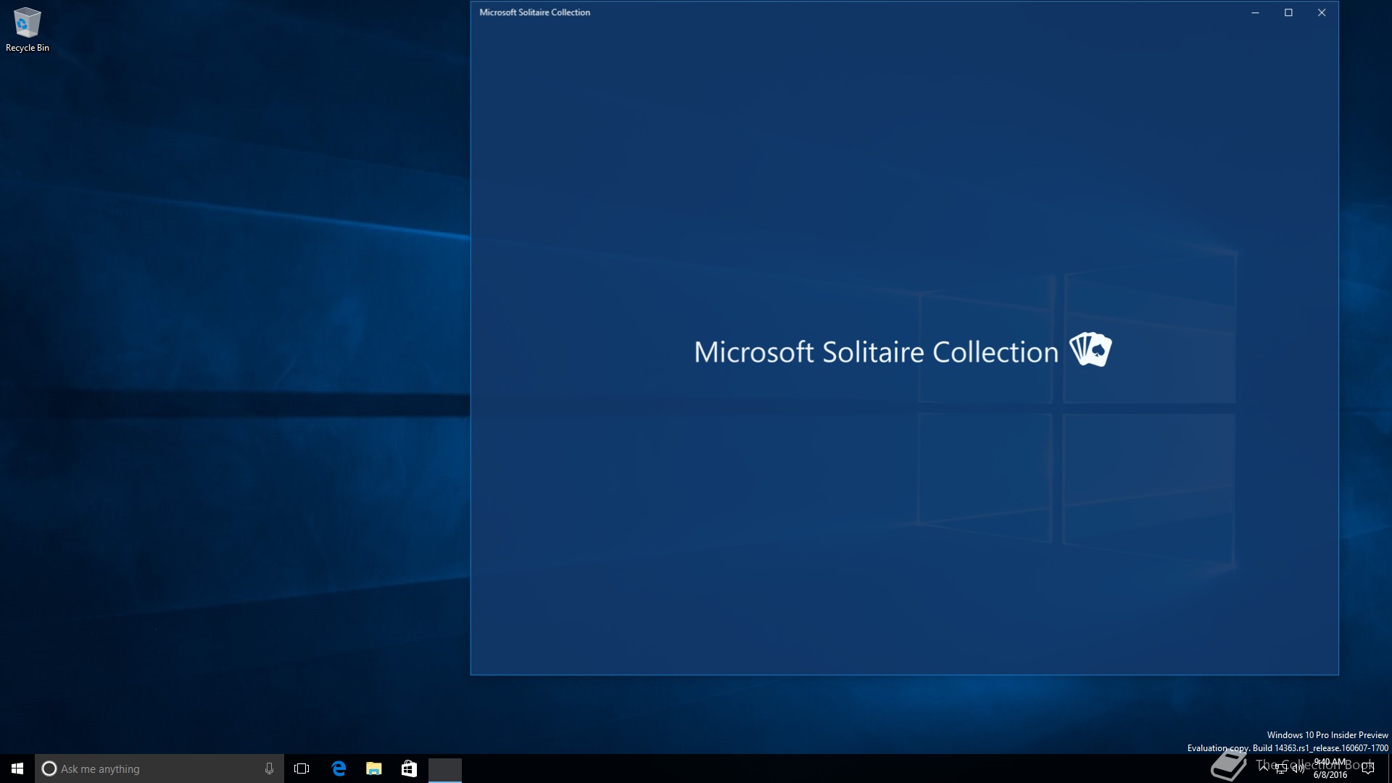The image size is (1392, 783).
Task: Show hidden system tray icons
Action: click(1264, 768)
